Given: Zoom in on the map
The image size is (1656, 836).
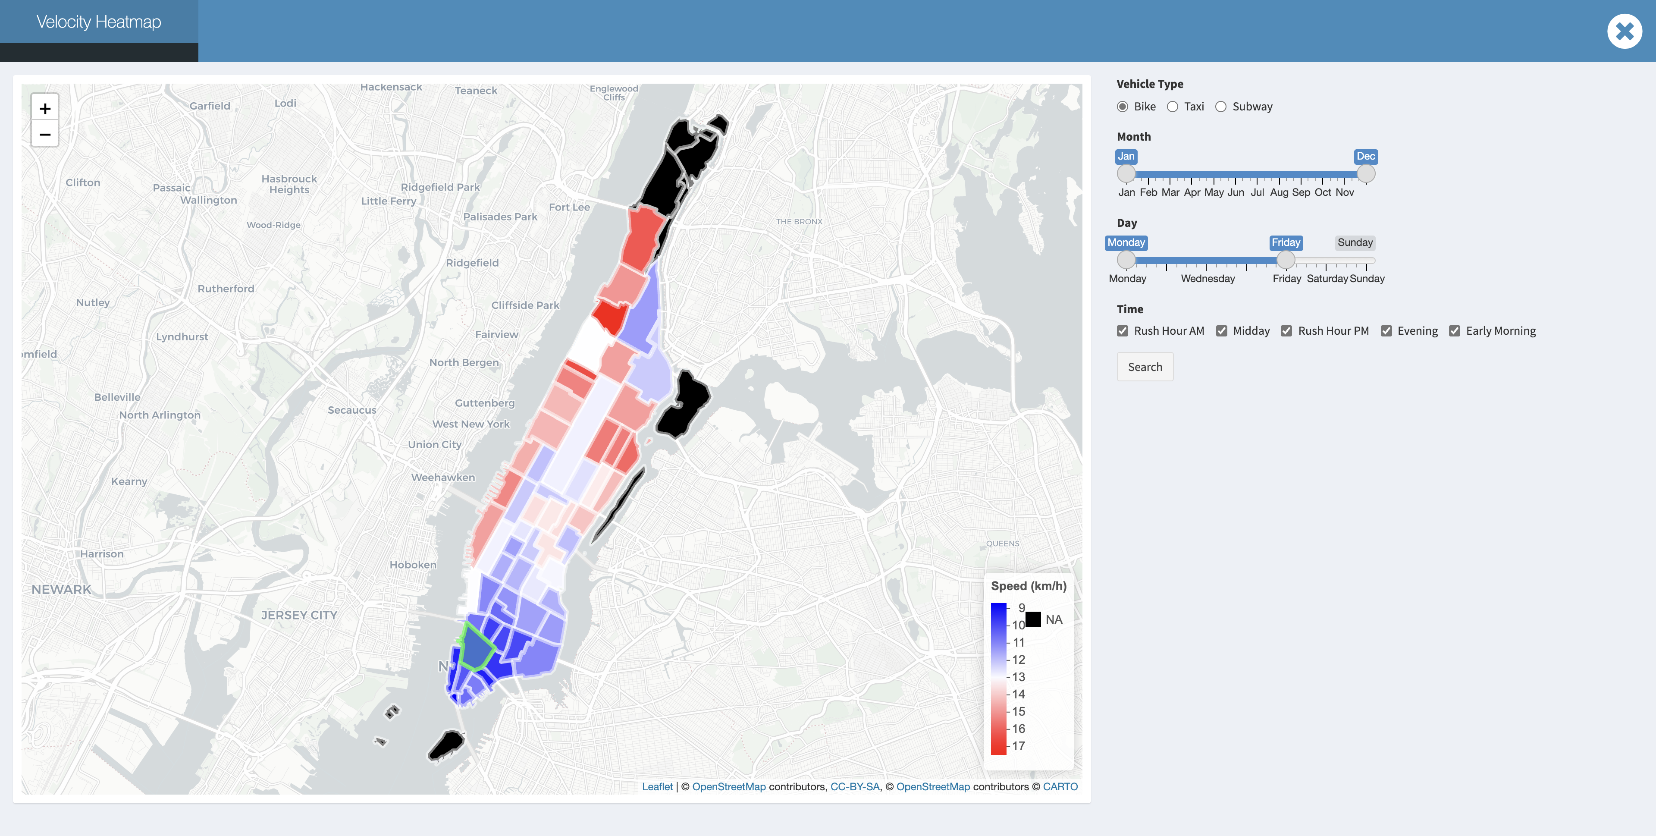Looking at the screenshot, I should click(45, 108).
